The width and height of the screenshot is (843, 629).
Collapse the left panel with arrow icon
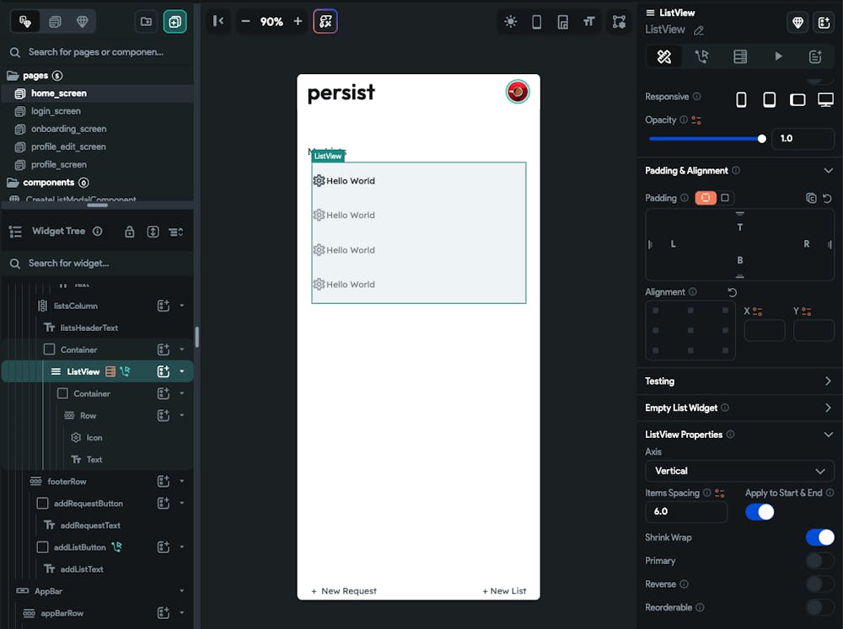tap(218, 21)
